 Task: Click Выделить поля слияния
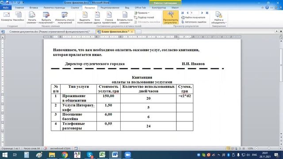pos(84,18)
